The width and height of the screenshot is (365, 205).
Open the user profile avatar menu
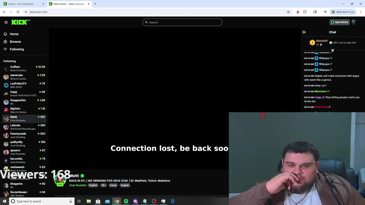354,22
